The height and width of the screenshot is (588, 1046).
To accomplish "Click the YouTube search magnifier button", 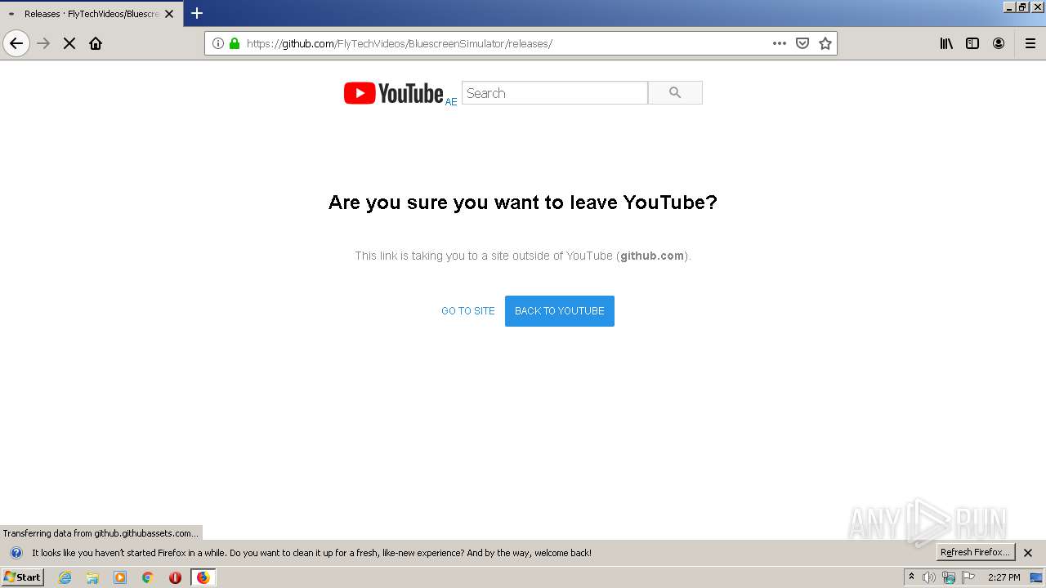I will pyautogui.click(x=675, y=93).
